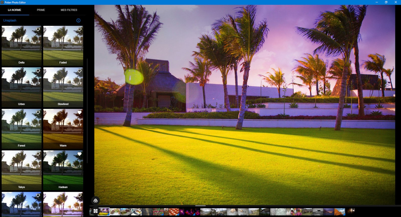Switch to the PRIME tab
The width and height of the screenshot is (401, 217).
point(41,10)
